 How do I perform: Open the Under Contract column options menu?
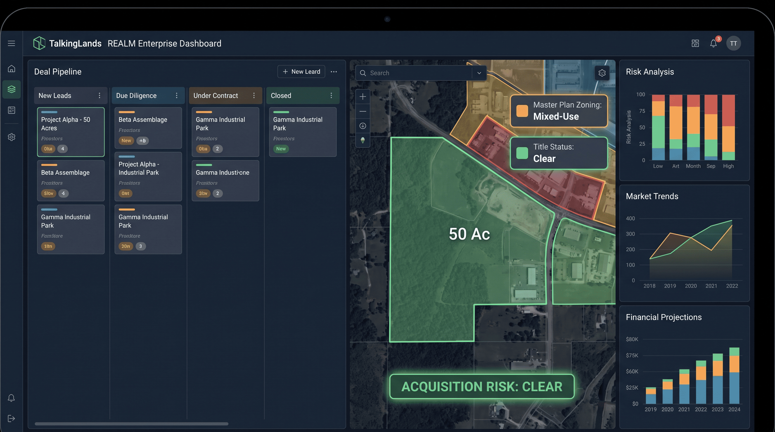pos(254,96)
